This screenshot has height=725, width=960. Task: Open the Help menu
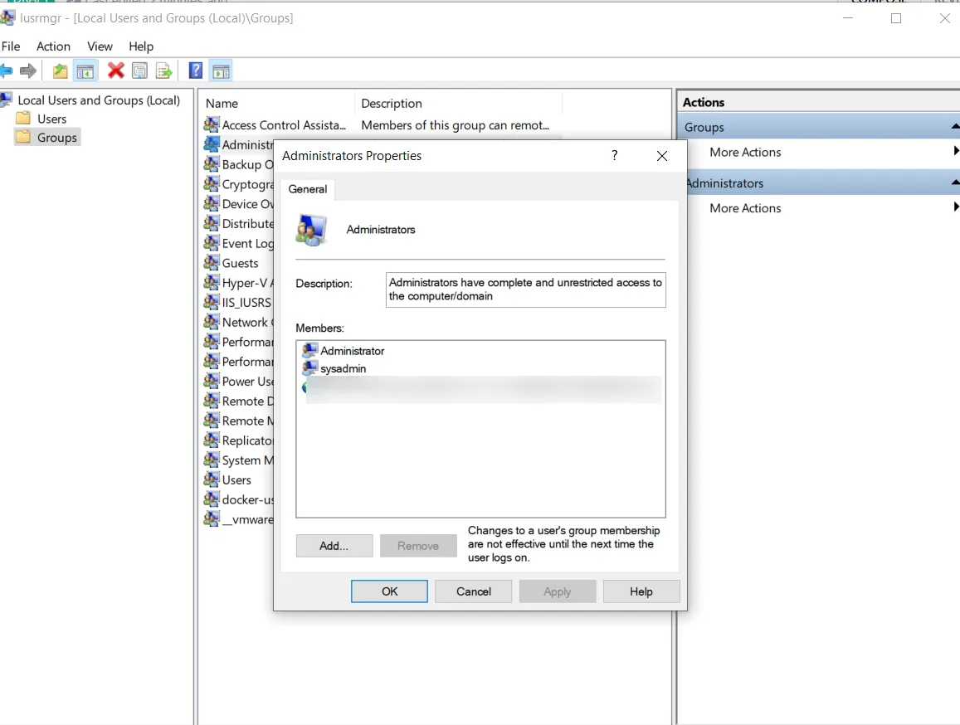coord(141,46)
